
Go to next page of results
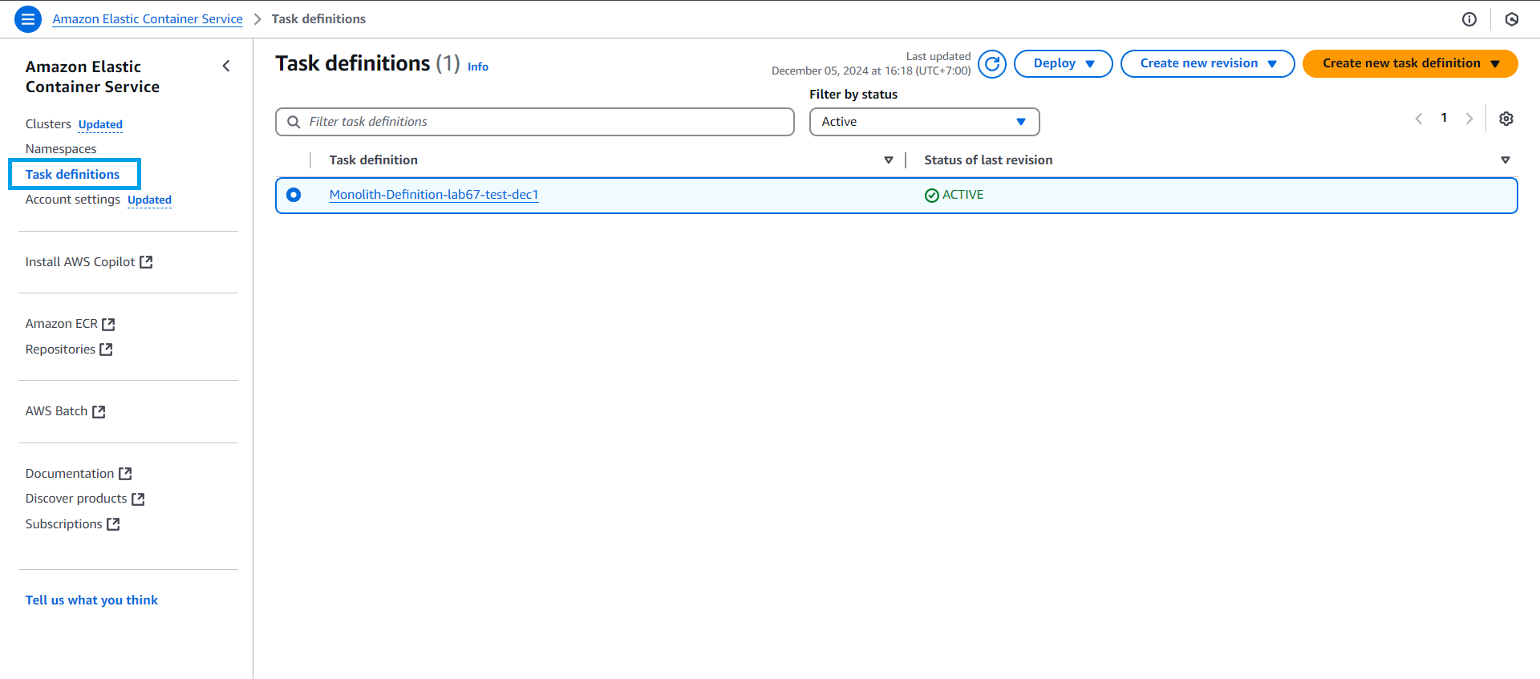click(x=1469, y=119)
